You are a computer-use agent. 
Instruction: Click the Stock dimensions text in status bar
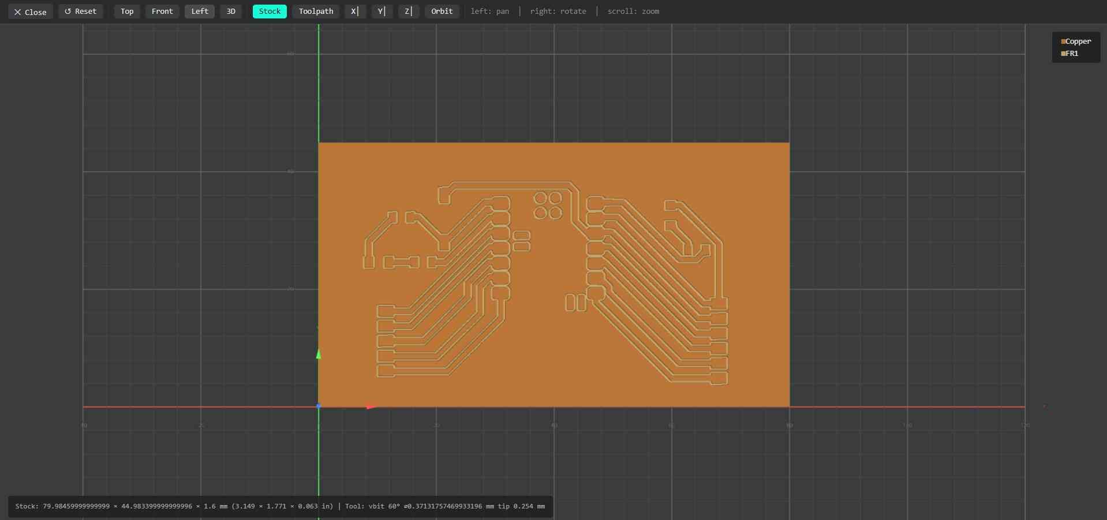coord(174,506)
